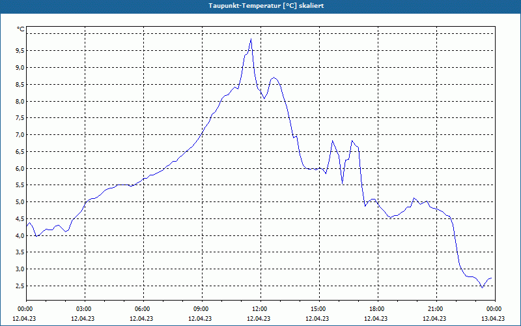
Task: Click the 5,5 y-axis value
Action: click(x=20, y=185)
